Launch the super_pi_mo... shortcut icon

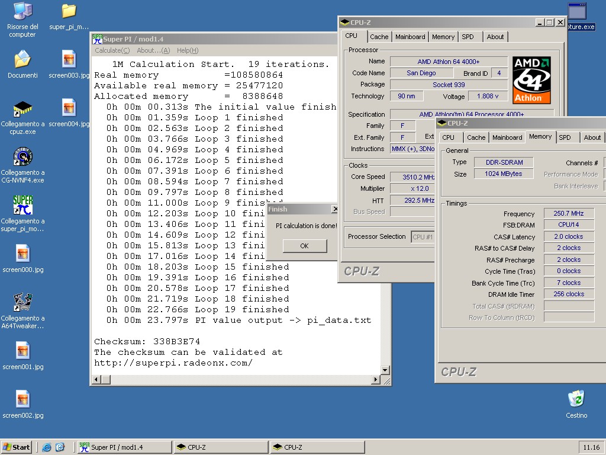point(23,205)
